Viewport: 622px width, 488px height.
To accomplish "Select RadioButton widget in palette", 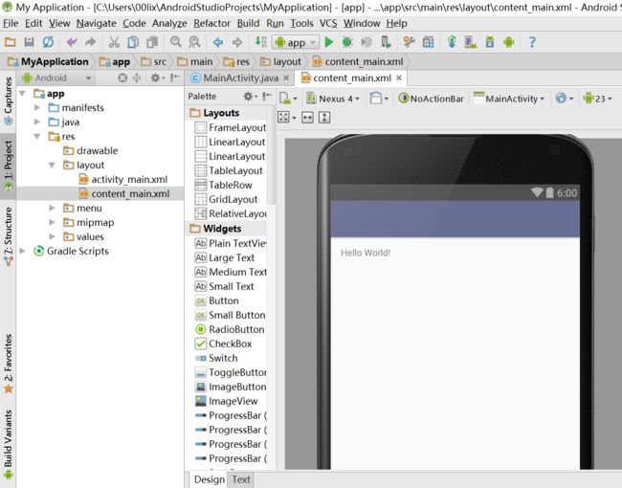I will (x=230, y=329).
